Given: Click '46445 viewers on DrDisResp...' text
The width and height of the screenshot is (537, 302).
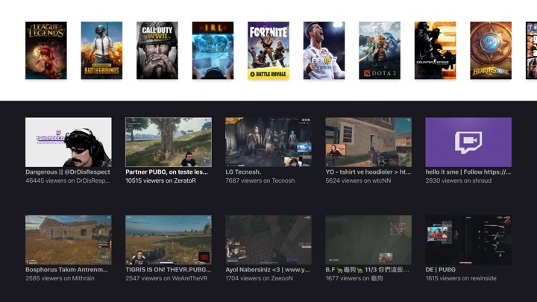Looking at the screenshot, I should click(x=68, y=180).
